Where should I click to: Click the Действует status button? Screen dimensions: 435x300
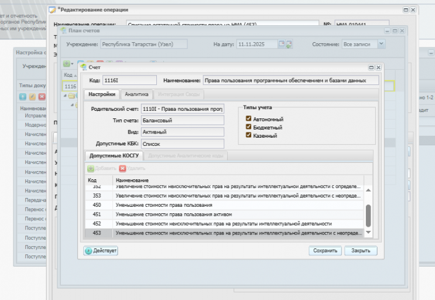coord(101,251)
